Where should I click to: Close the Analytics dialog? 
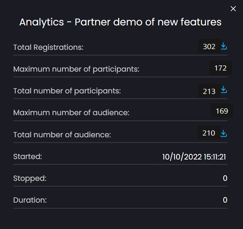coord(233,9)
